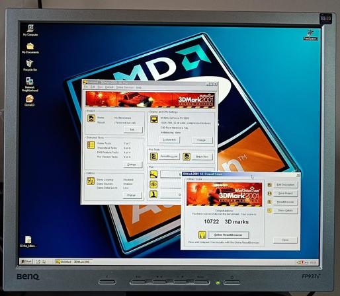This screenshot has height=296, width=340.
Task: Open the Default menu in 3DMark2001
Action: coord(109,87)
